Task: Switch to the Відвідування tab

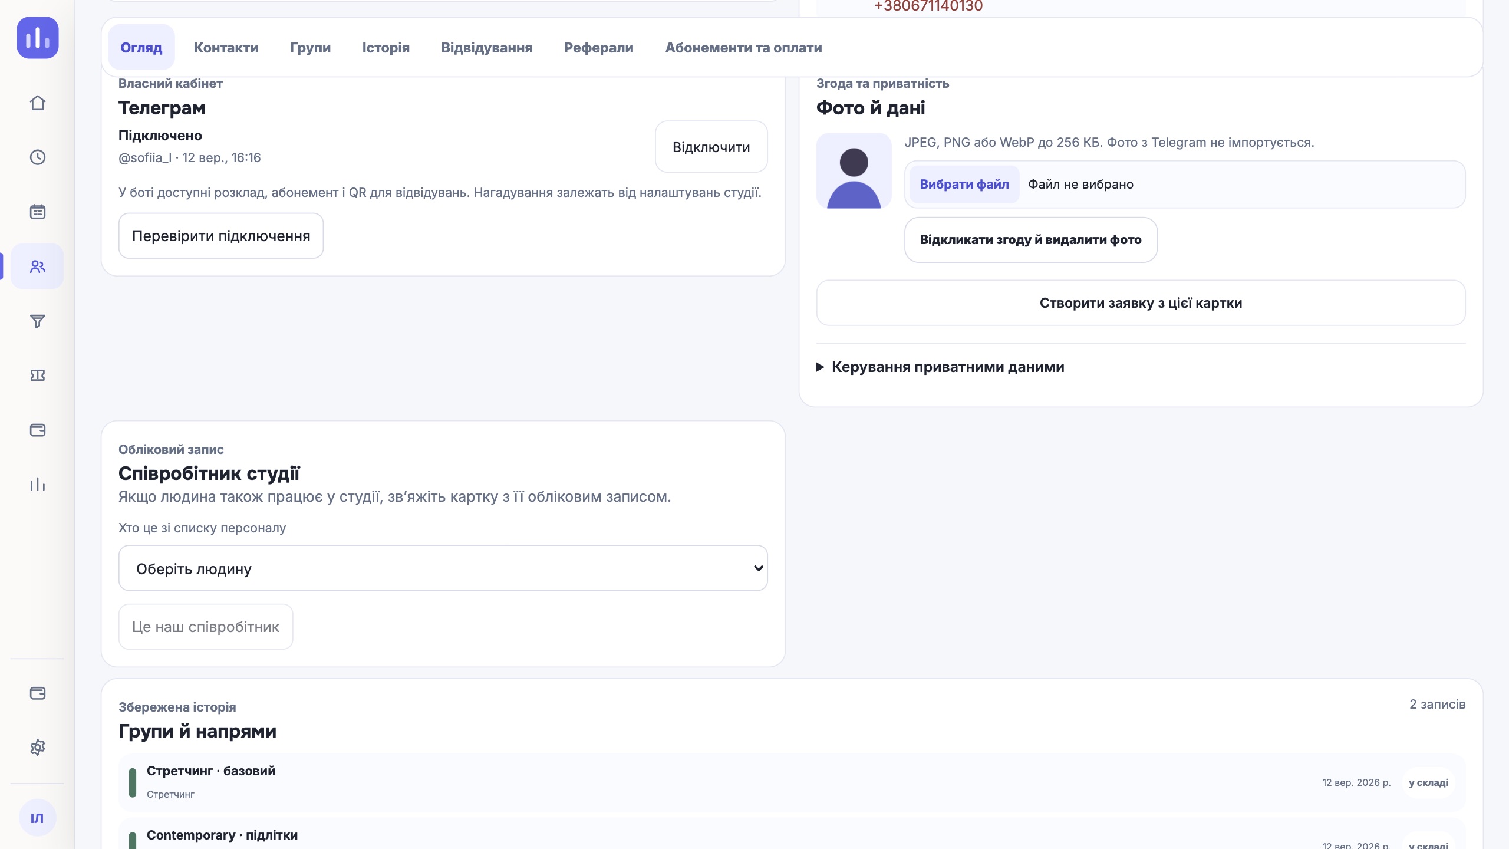Action: click(487, 47)
